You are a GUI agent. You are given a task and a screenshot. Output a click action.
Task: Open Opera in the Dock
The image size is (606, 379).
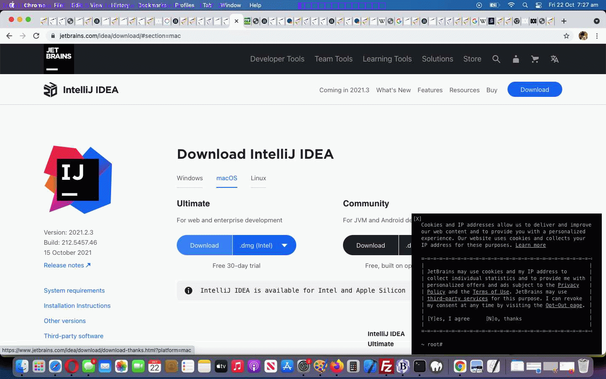(x=72, y=366)
